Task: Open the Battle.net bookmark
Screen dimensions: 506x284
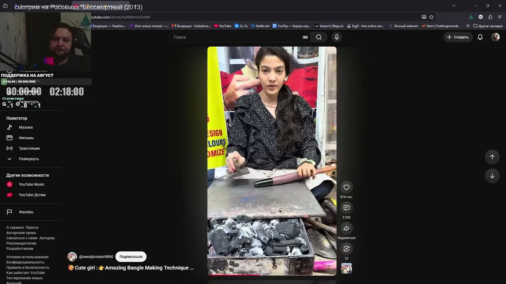Action: click(260, 26)
